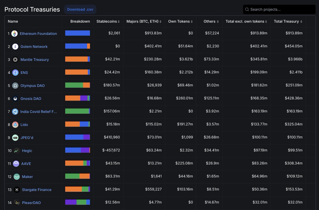This screenshot has height=210, width=319.
Task: Select the $3.966b total treasury value
Action: [x=295, y=59]
